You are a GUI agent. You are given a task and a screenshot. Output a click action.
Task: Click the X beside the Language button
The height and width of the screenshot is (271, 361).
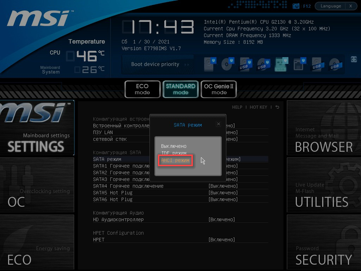(351, 6)
